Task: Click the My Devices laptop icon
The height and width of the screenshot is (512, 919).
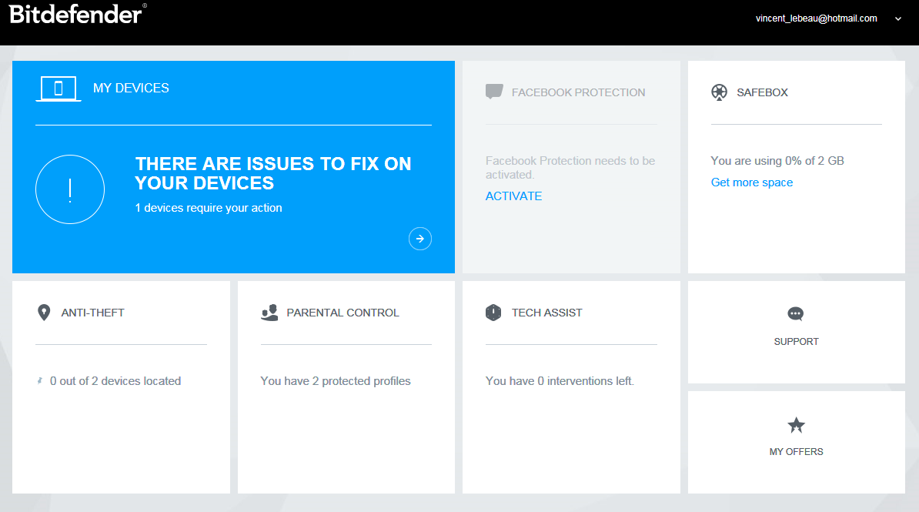Action: point(58,89)
